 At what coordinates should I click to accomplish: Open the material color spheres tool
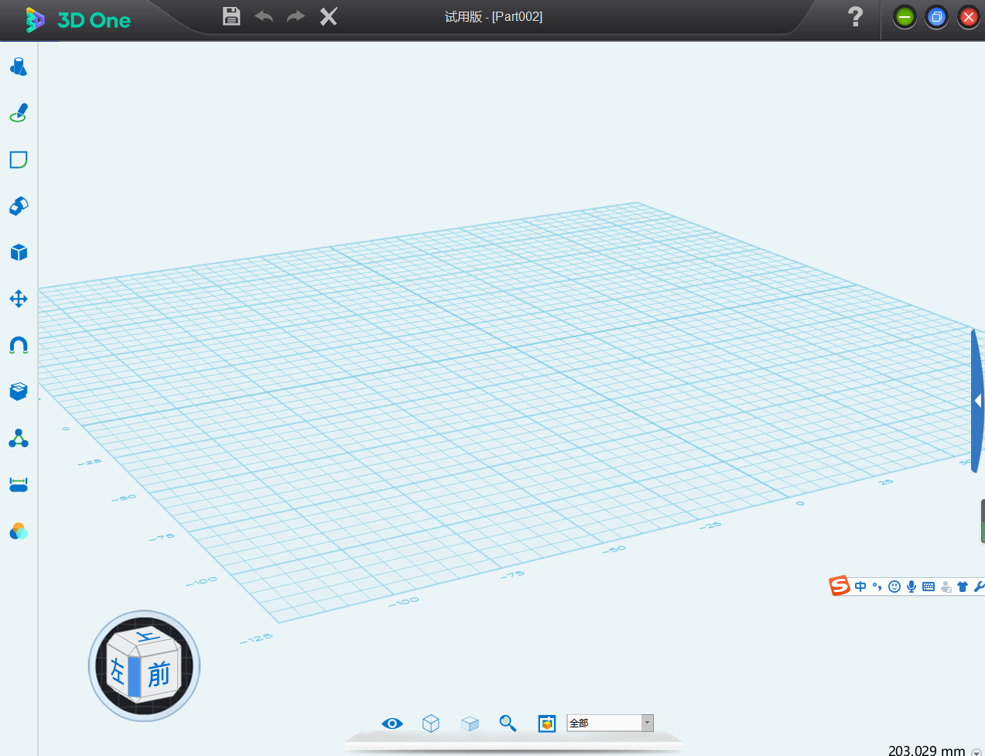click(x=19, y=532)
